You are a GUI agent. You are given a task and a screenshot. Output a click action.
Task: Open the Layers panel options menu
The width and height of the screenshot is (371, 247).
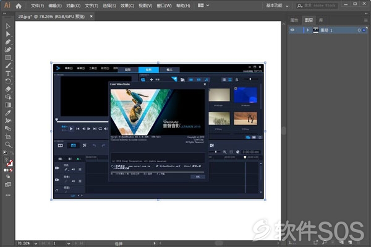(366, 20)
